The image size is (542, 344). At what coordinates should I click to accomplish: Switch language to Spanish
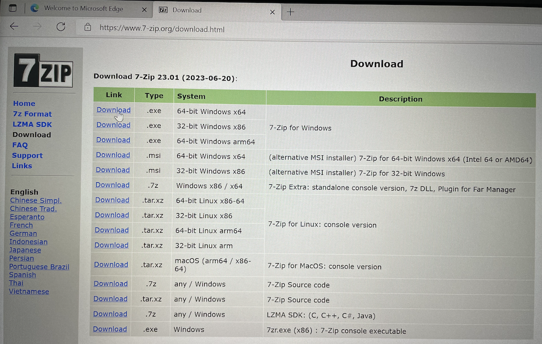(x=23, y=275)
